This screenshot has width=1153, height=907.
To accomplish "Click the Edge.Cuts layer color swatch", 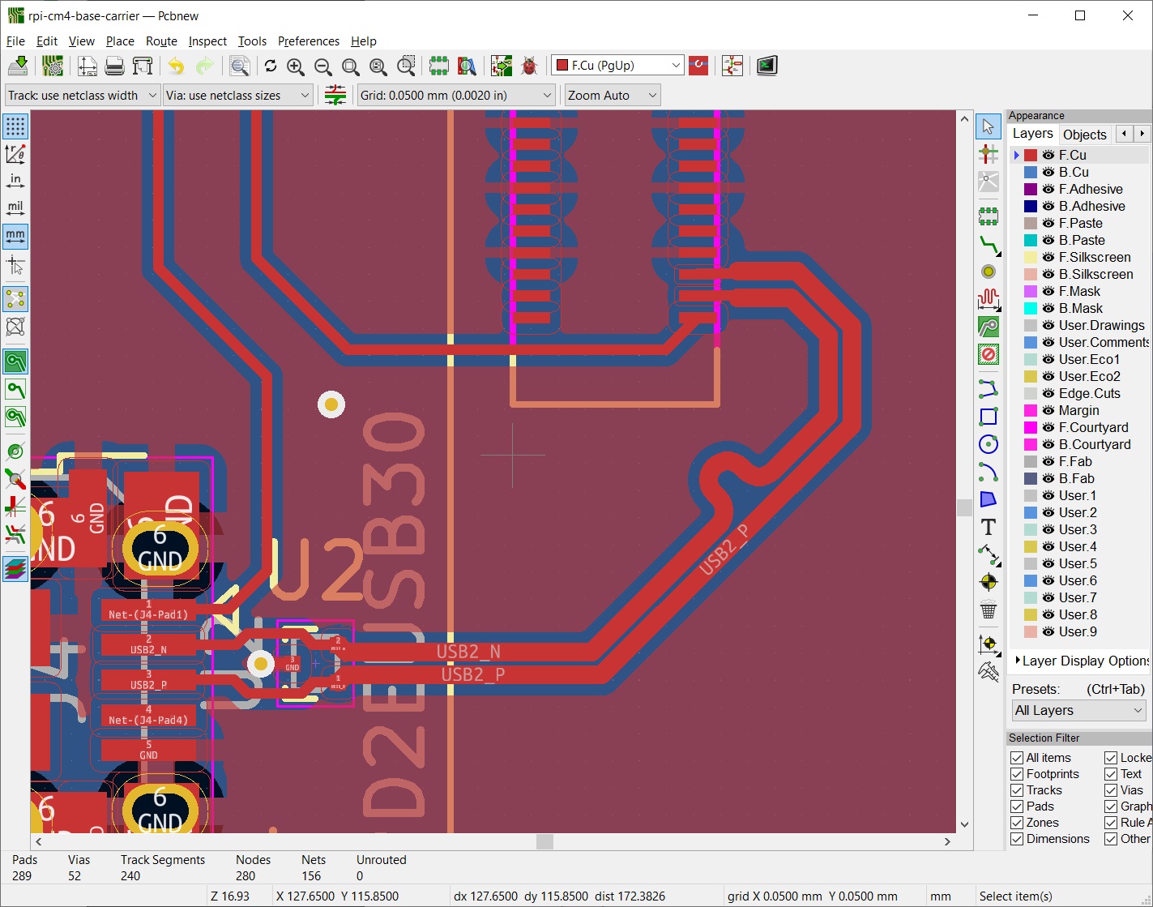I will (x=1031, y=393).
